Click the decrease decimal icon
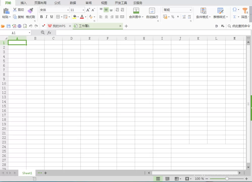The height and width of the screenshot is (182, 252). 189,17
